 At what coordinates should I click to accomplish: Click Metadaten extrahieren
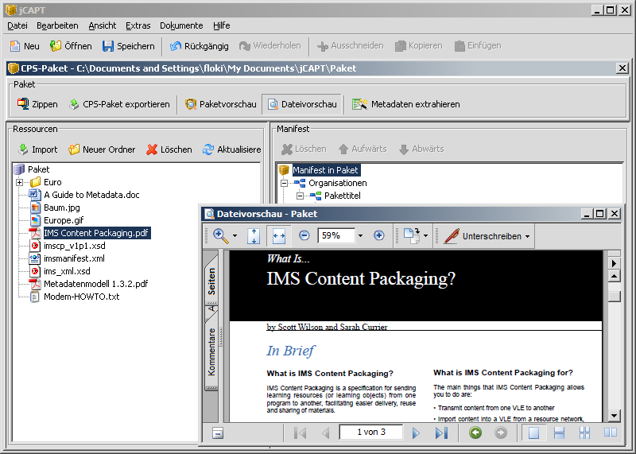pos(406,104)
